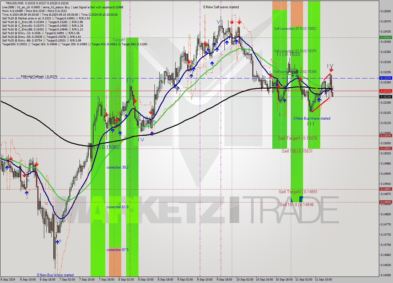Screen dimensions: 393x283
Task: Click the 0.14846 price tag on axis
Action: point(386,202)
